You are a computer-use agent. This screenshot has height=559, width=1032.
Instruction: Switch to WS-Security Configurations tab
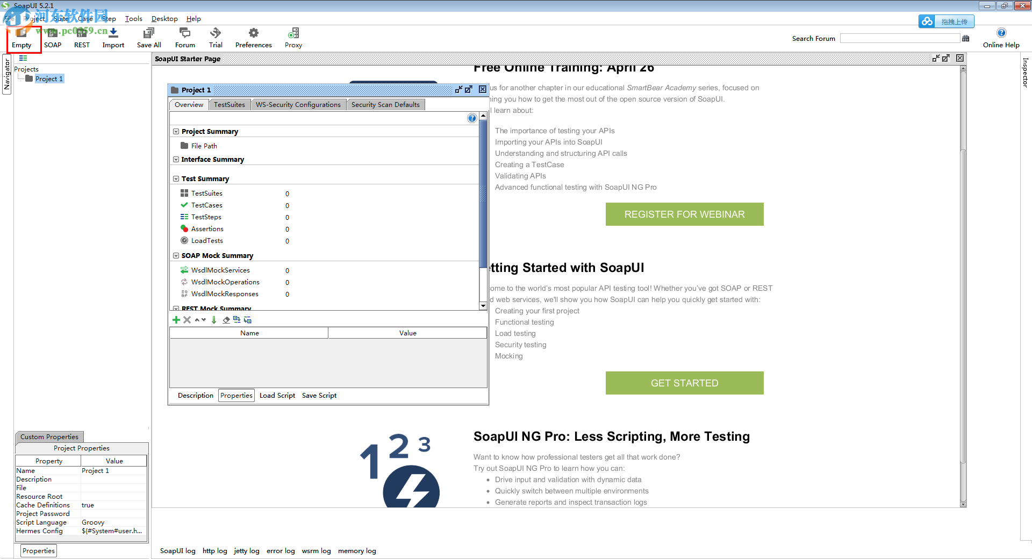298,105
